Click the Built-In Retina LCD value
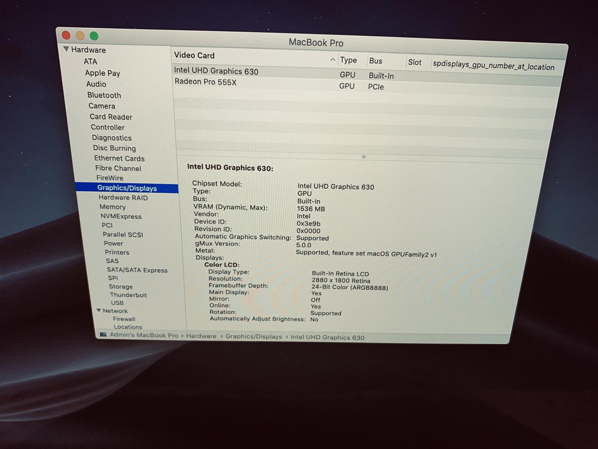 [x=341, y=274]
